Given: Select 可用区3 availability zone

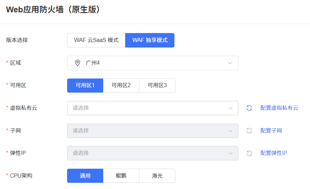Looking at the screenshot, I should 157,85.
